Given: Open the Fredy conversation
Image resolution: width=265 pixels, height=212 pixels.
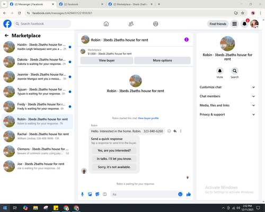Looking at the screenshot, I should pos(37,107).
